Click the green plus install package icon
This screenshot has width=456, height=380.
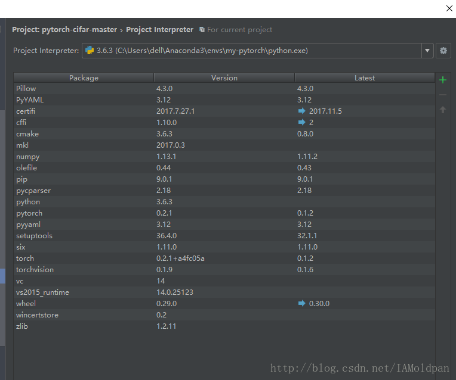(x=443, y=80)
